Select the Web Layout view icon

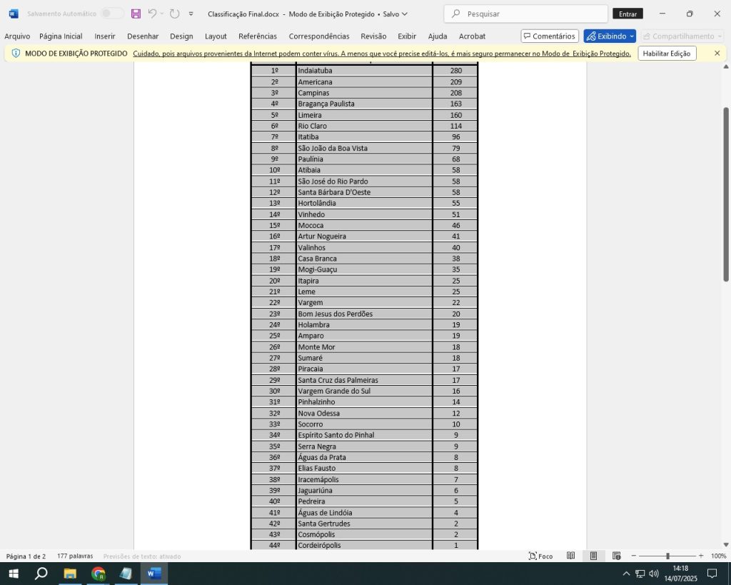click(x=616, y=556)
